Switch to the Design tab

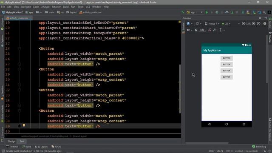click(11, 142)
